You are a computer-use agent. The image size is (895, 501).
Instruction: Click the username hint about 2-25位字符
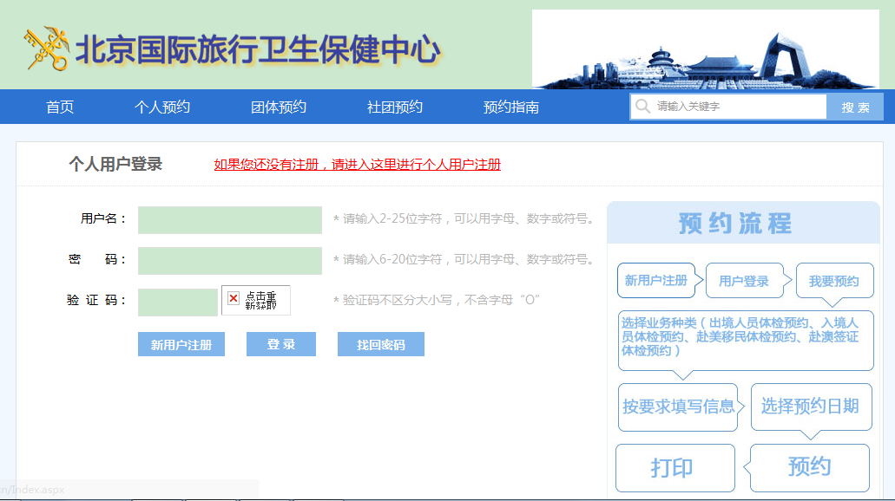(x=464, y=219)
